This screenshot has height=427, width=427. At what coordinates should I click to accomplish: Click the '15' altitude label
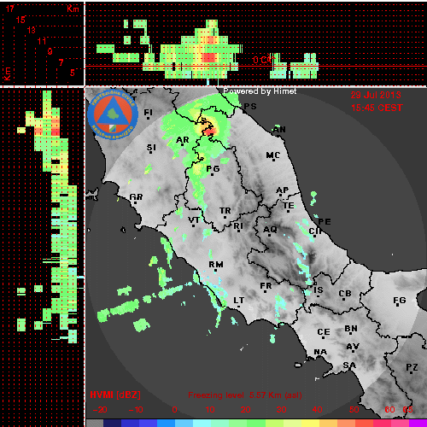click(x=20, y=20)
